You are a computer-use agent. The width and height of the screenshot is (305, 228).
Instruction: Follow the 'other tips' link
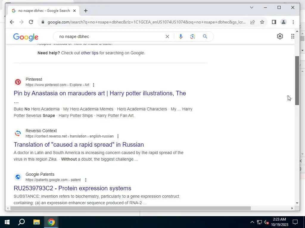pyautogui.click(x=89, y=53)
